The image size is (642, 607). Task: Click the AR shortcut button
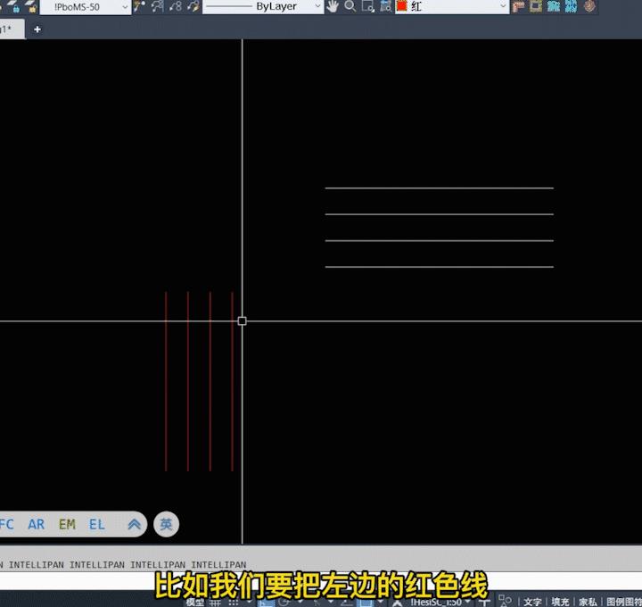click(x=36, y=525)
